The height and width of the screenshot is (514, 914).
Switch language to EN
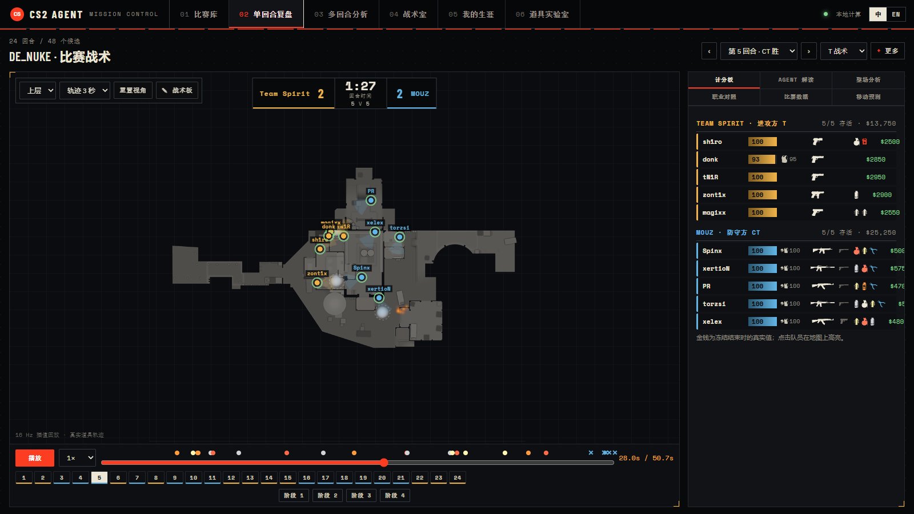[896, 14]
